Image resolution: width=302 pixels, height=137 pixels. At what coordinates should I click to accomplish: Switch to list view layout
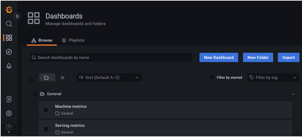point(62,77)
